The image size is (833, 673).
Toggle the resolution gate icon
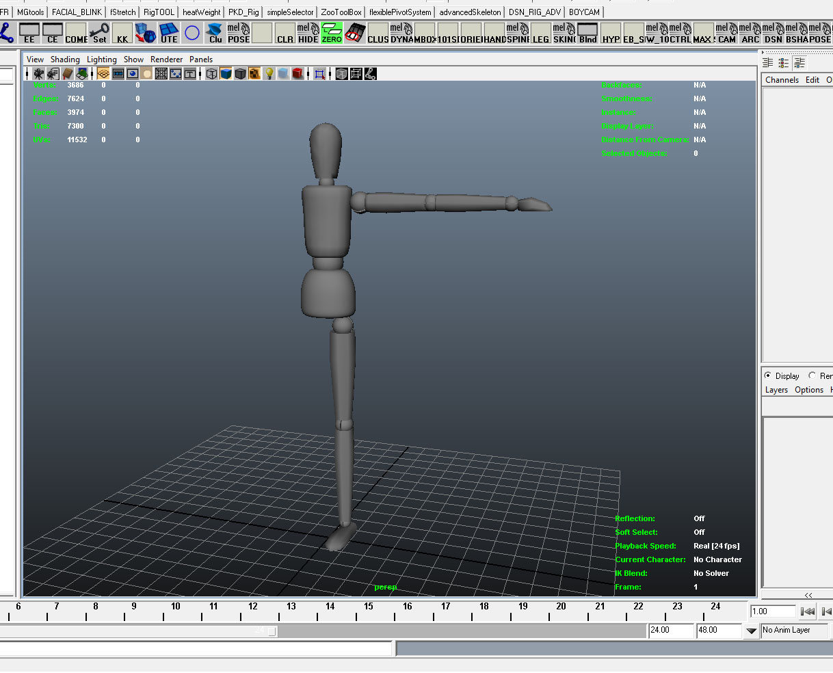tap(133, 74)
